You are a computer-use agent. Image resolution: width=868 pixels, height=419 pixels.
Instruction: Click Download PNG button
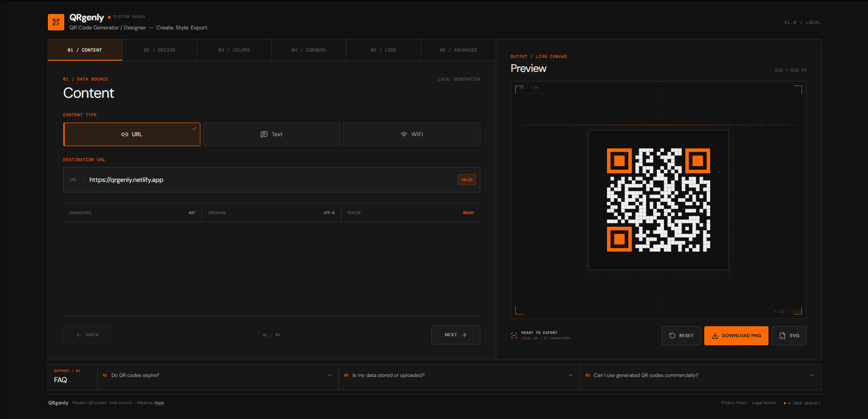[736, 336]
